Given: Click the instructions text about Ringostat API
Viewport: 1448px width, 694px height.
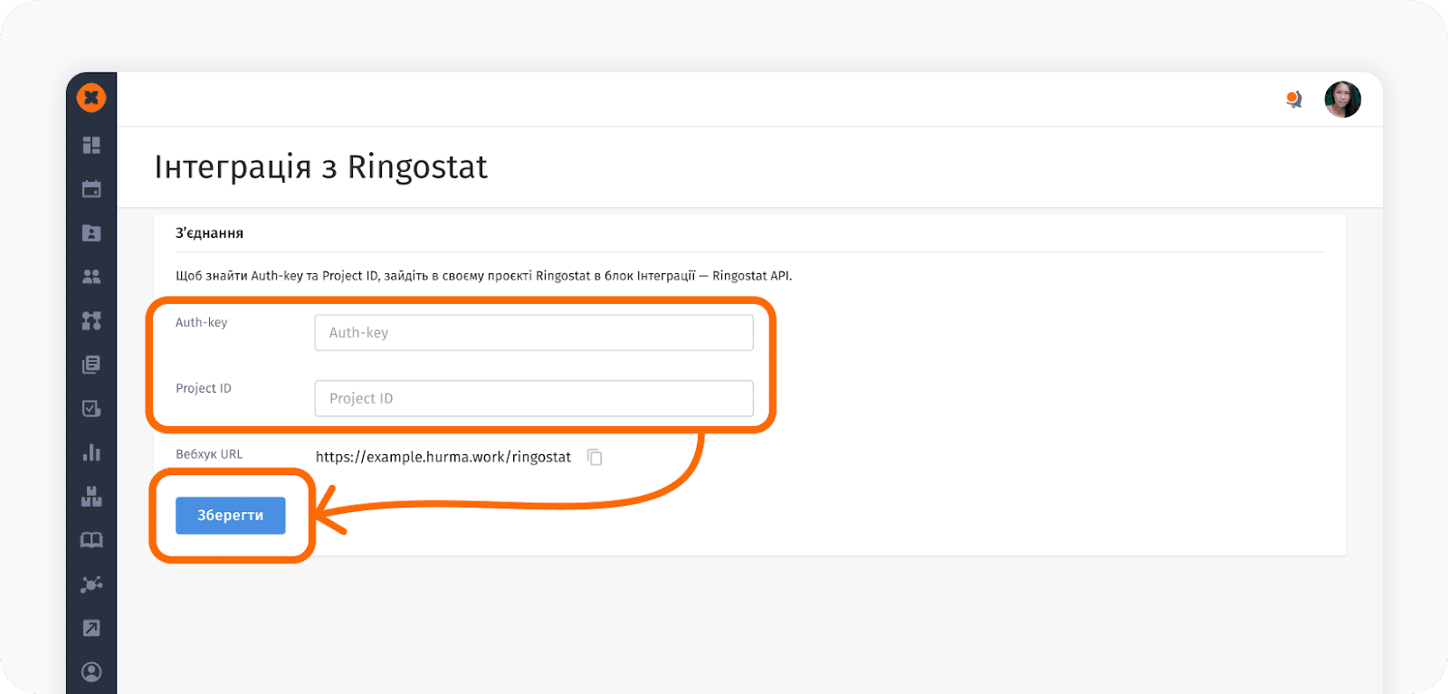Looking at the screenshot, I should [x=484, y=276].
